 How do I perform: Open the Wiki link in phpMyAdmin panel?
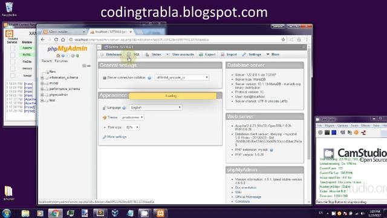tap(238, 193)
